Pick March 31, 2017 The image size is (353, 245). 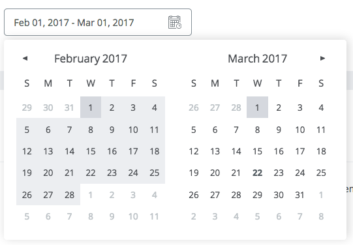tap(299, 195)
